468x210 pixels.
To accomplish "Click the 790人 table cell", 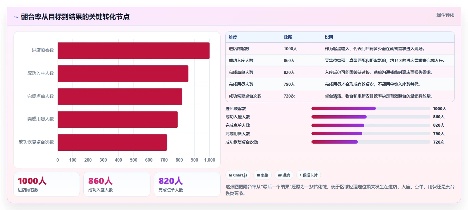I will pos(289,84).
